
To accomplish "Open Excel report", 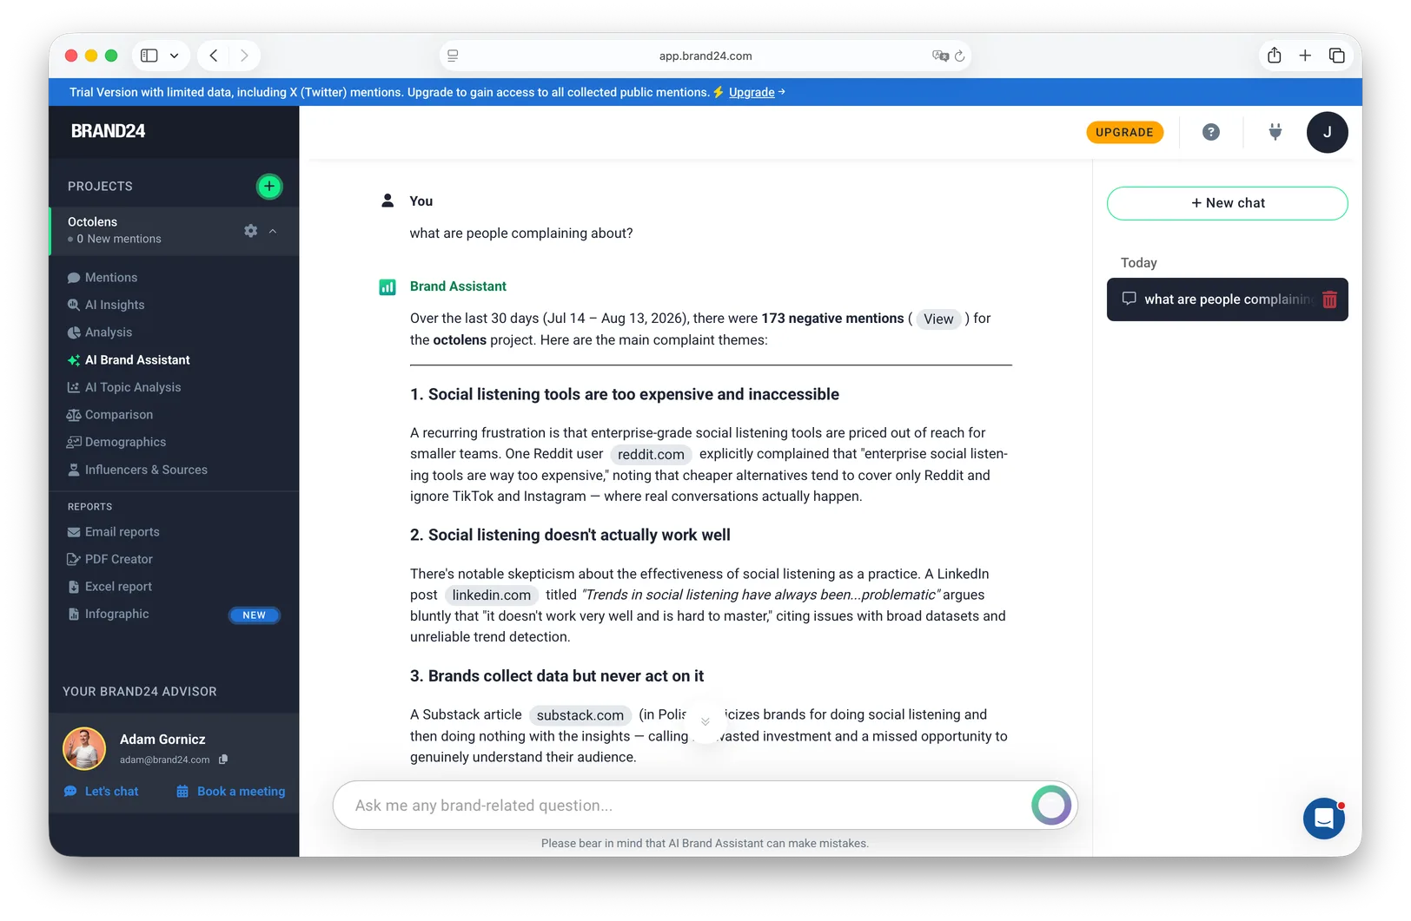I will (118, 587).
